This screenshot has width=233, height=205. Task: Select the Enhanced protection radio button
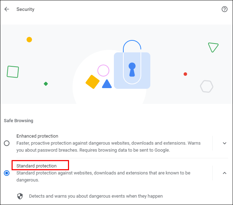point(7,143)
